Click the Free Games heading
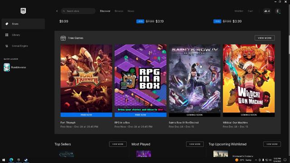This screenshot has width=290, height=163. pyautogui.click(x=76, y=38)
